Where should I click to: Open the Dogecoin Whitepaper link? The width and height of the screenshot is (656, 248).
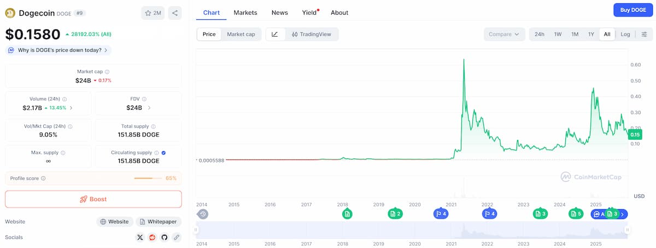(158, 222)
